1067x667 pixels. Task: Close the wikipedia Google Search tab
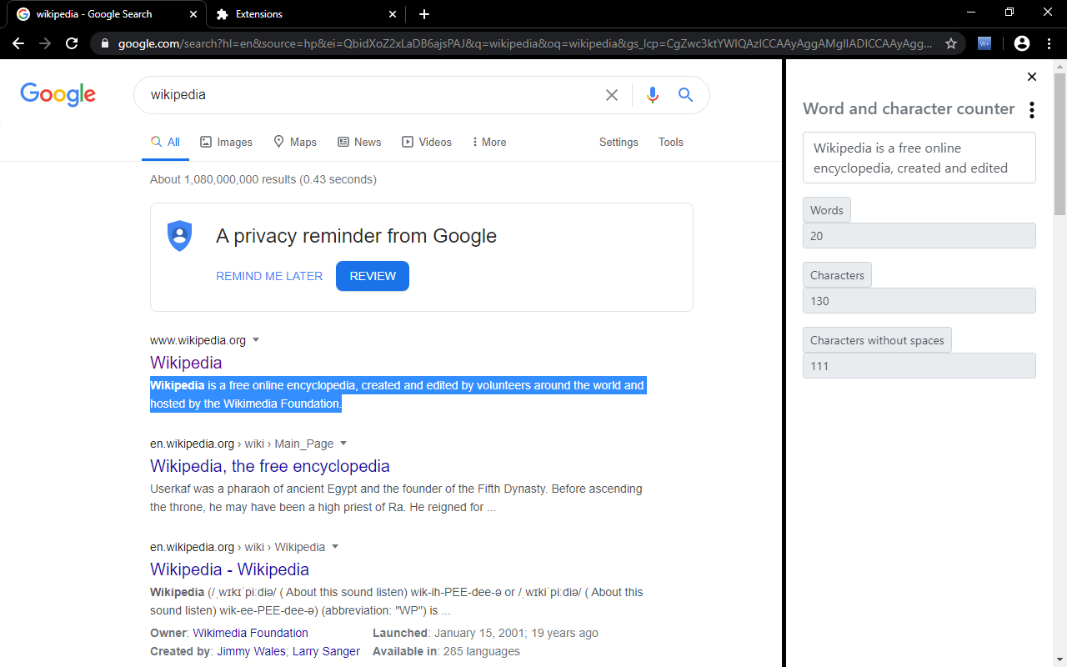coord(193,14)
